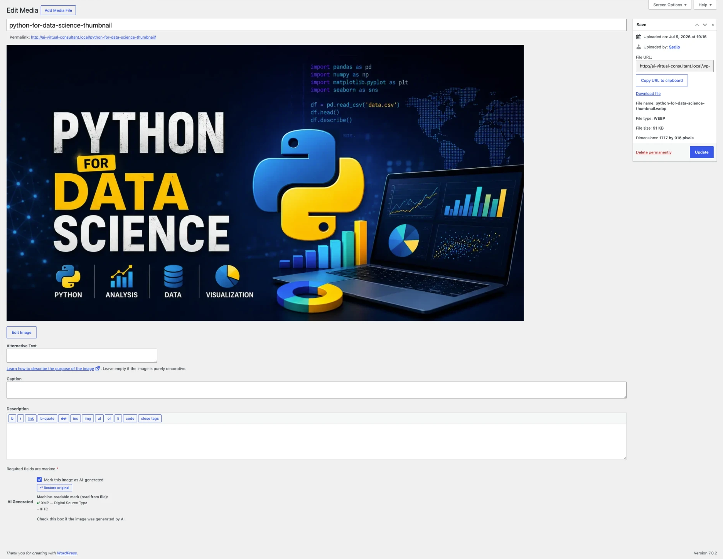Insert a link using the link button

coord(31,419)
